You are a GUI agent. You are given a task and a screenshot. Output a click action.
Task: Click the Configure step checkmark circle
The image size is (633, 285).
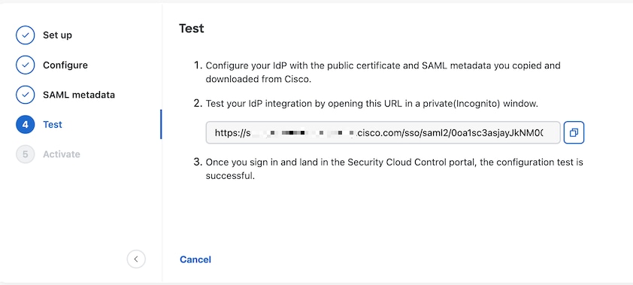point(26,65)
